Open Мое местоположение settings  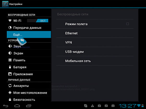(x=29, y=93)
